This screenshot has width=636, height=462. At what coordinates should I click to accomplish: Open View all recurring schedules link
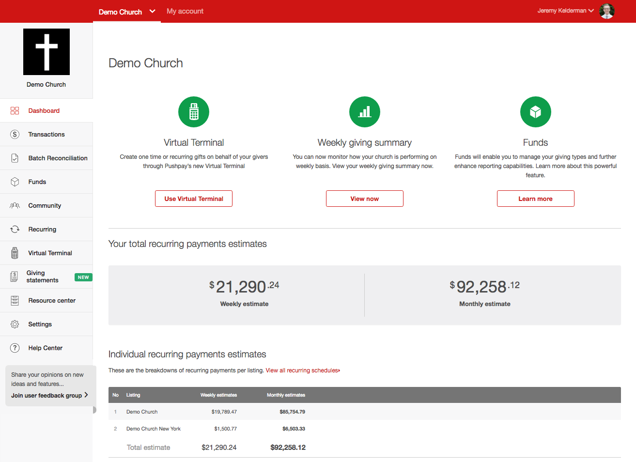pos(302,370)
